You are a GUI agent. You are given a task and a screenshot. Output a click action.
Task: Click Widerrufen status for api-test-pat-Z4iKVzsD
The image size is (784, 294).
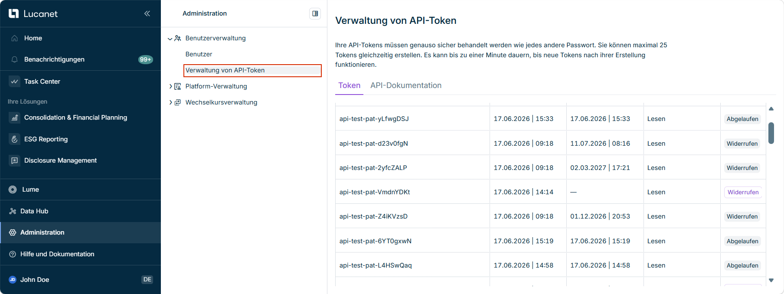tap(742, 216)
